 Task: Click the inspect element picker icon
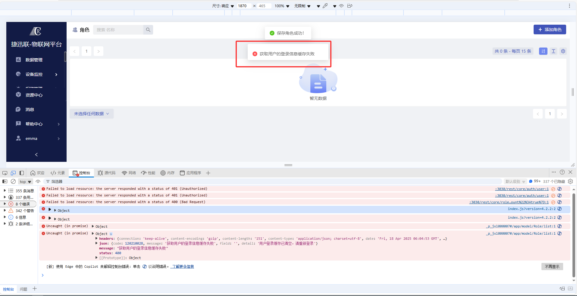pos(5,173)
